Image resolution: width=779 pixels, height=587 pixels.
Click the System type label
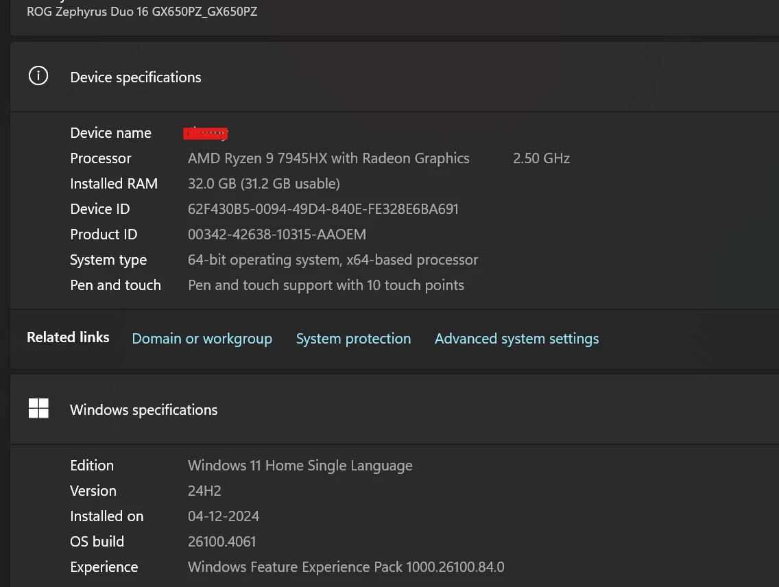[x=108, y=260]
